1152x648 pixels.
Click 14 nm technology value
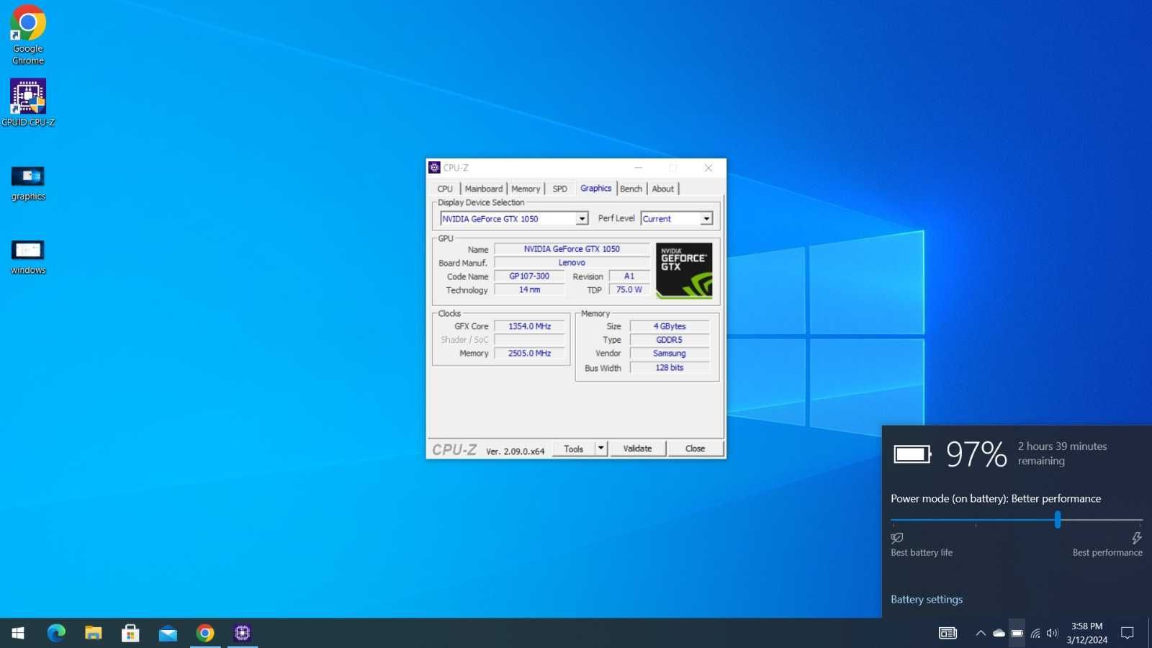pyautogui.click(x=529, y=289)
